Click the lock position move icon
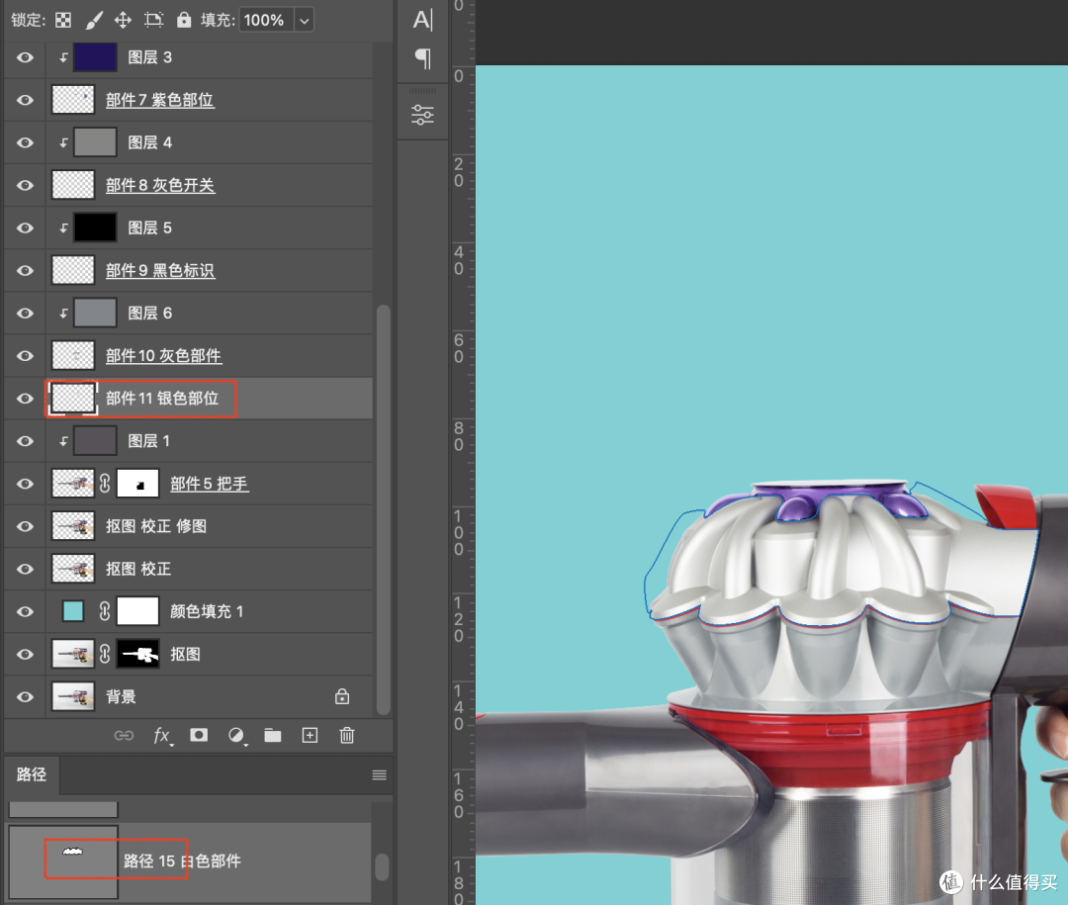The height and width of the screenshot is (905, 1068). (123, 20)
